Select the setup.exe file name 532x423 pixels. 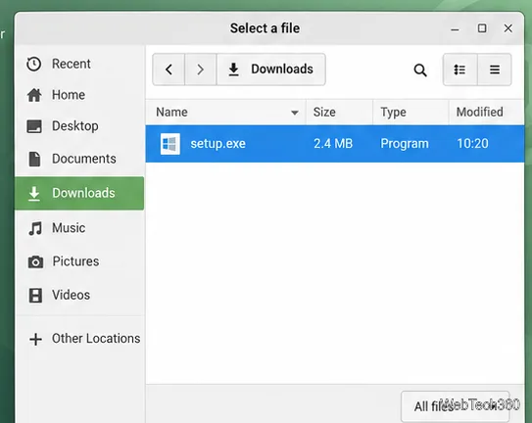(x=218, y=144)
